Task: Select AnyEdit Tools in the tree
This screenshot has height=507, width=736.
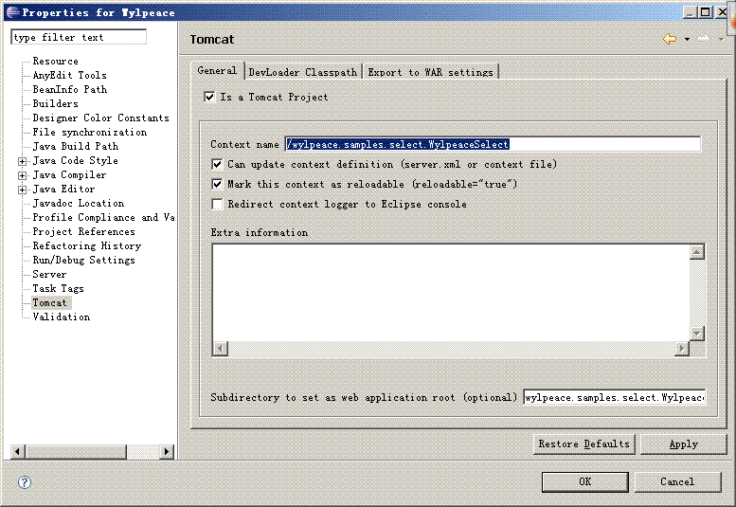Action: (x=69, y=75)
